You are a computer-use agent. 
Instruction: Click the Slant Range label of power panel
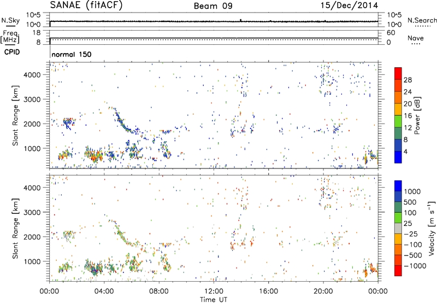point(15,115)
